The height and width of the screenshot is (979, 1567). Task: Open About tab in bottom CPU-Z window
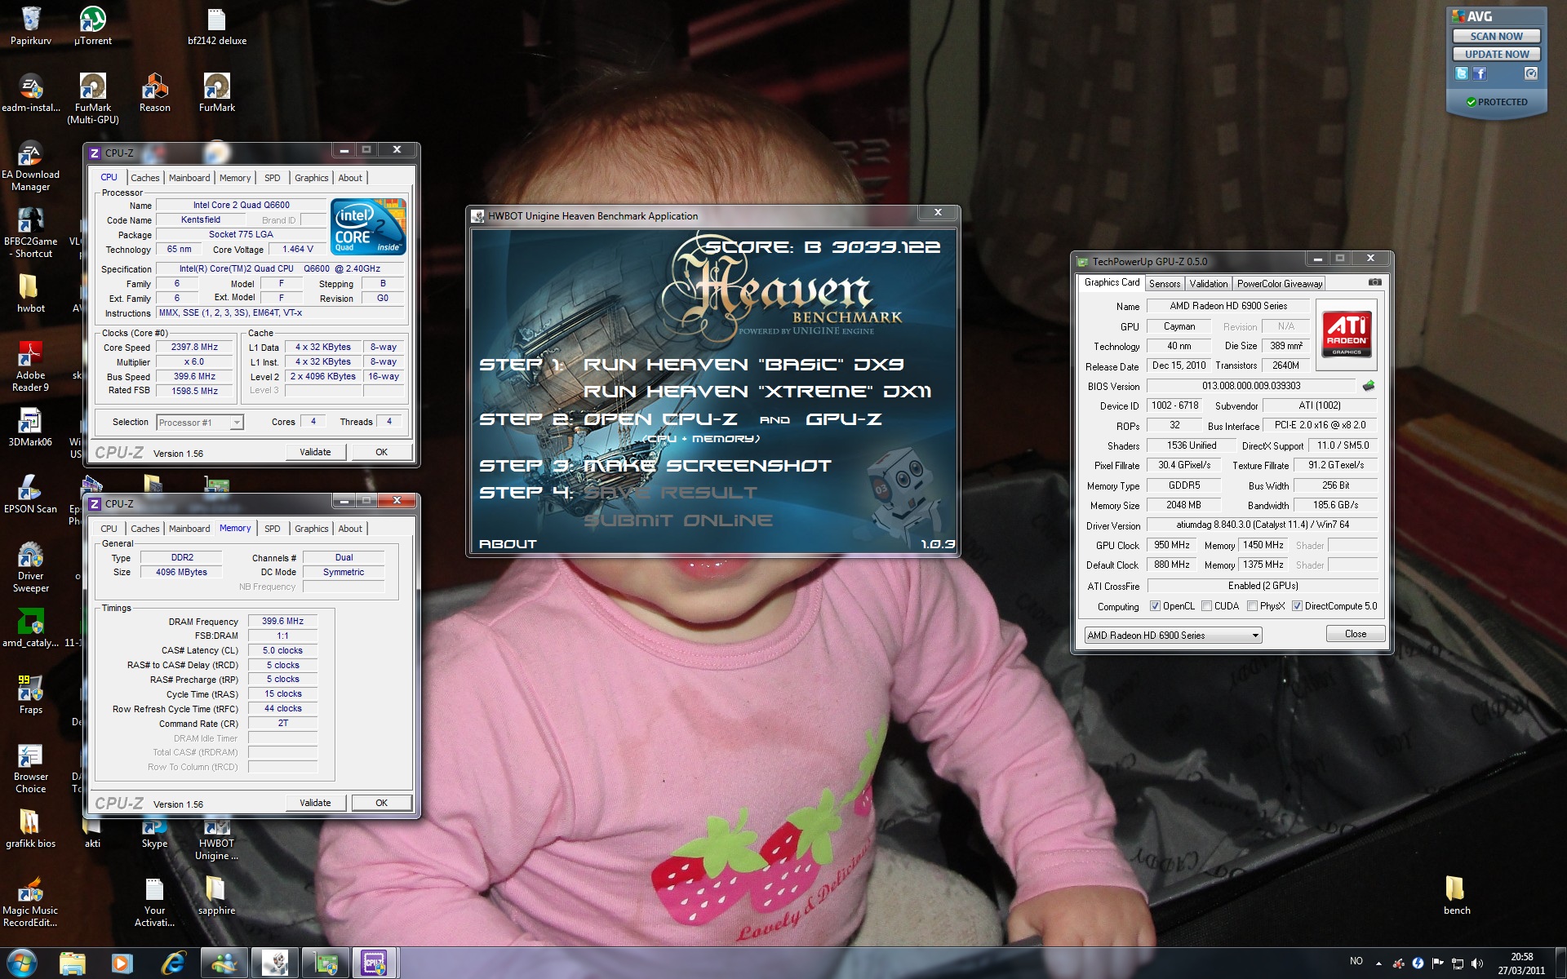tap(350, 529)
